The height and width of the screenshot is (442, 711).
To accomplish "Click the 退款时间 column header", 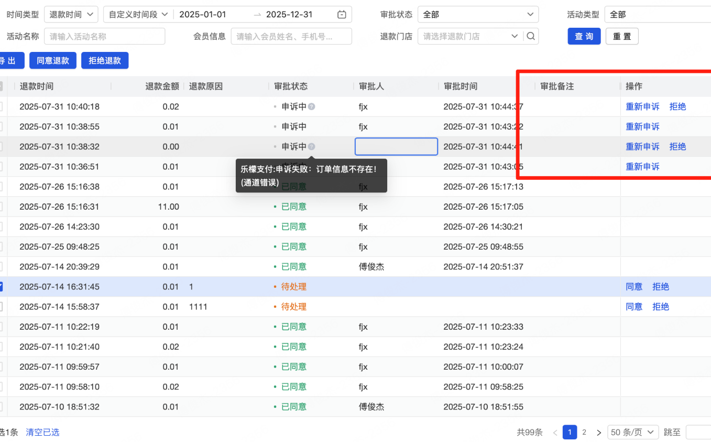I will click(37, 87).
